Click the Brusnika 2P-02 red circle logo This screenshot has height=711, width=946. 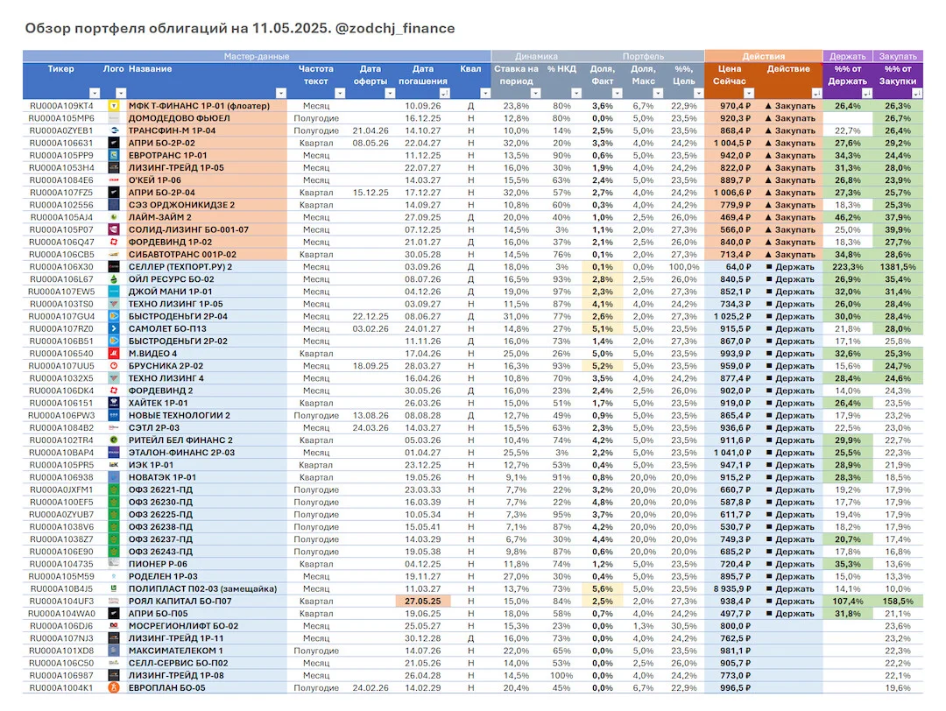tap(113, 365)
